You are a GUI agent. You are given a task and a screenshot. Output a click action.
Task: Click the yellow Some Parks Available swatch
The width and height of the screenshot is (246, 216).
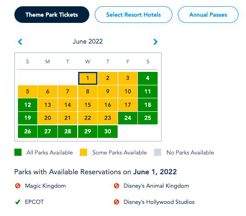click(83, 152)
